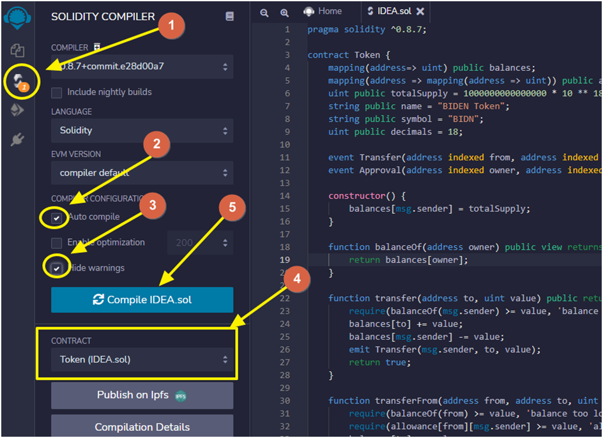Open the Plugin manager plug icon
This screenshot has height=438, width=603.
pyautogui.click(x=17, y=139)
